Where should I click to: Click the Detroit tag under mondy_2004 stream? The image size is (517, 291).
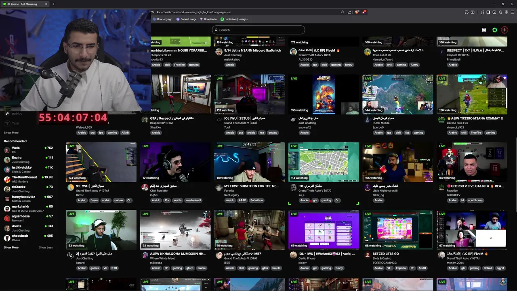pos(488,268)
